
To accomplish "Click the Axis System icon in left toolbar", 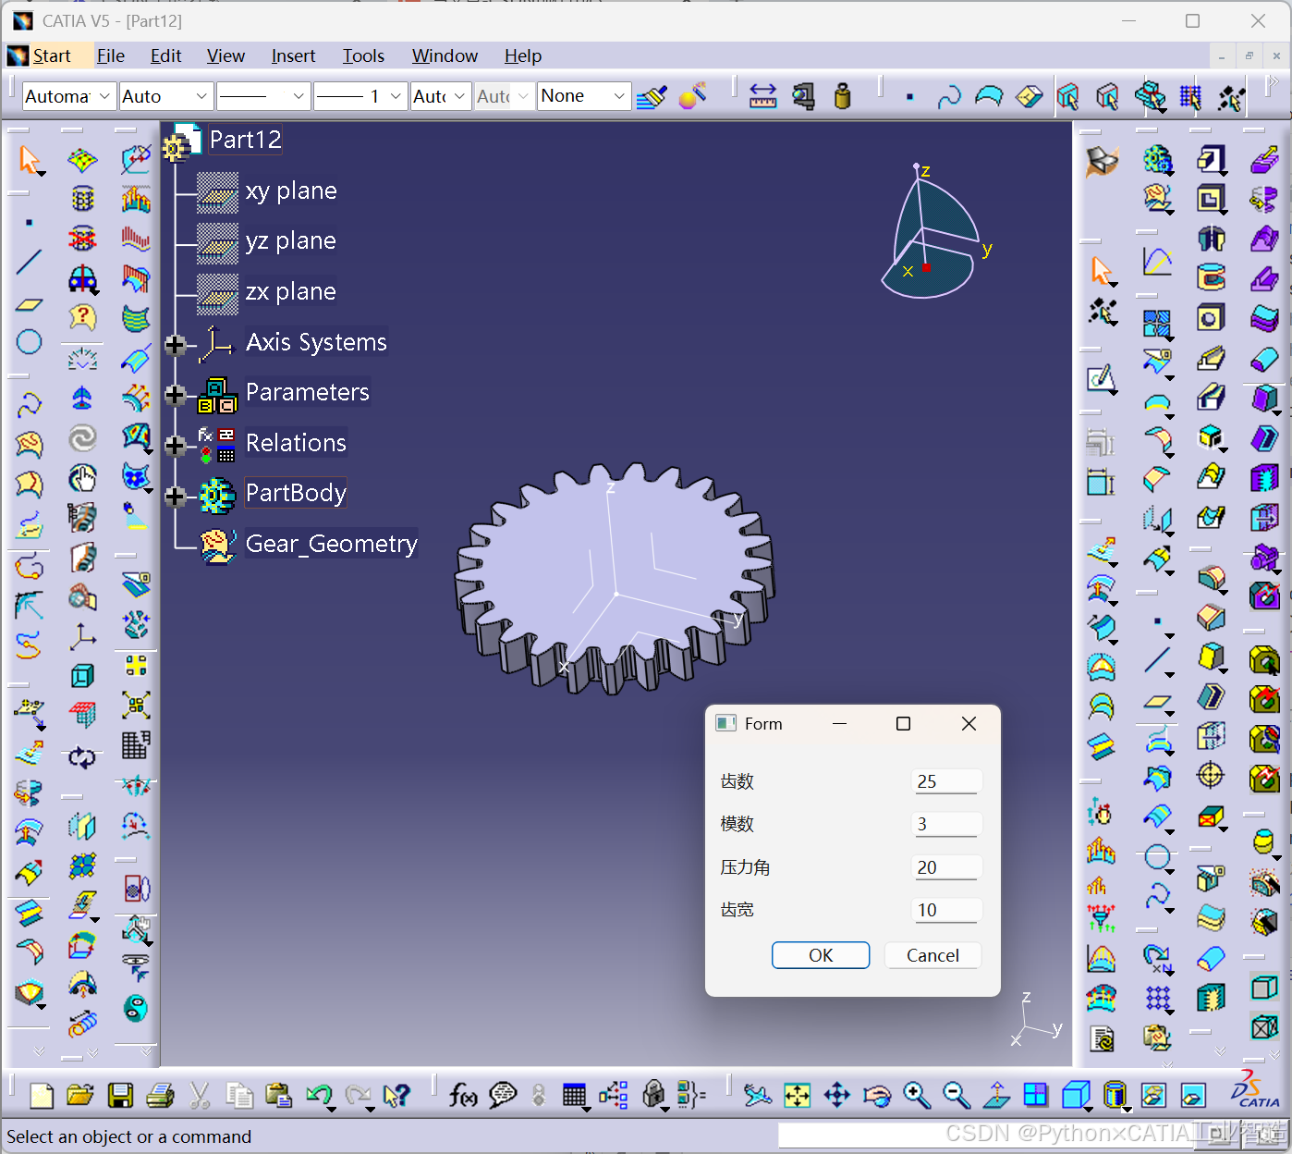I will [82, 636].
